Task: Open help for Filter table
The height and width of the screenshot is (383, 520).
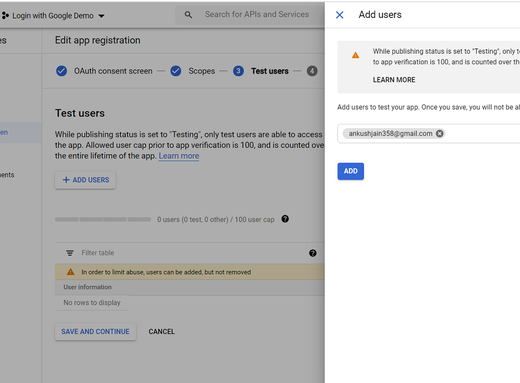Action: [313, 253]
